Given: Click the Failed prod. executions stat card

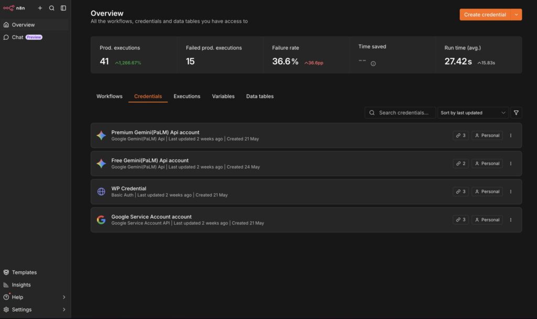Looking at the screenshot, I should click(x=220, y=55).
